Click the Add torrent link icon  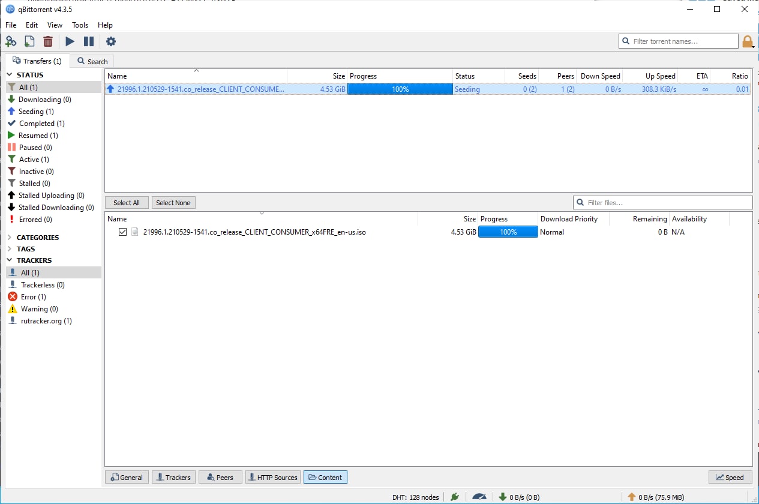pos(11,41)
